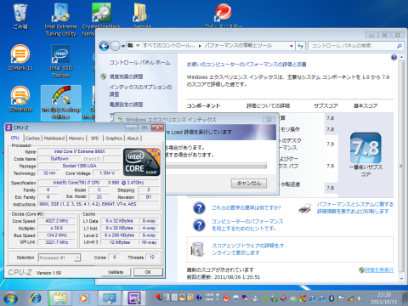Click the red Trend Micro tray icon

click(226, 298)
